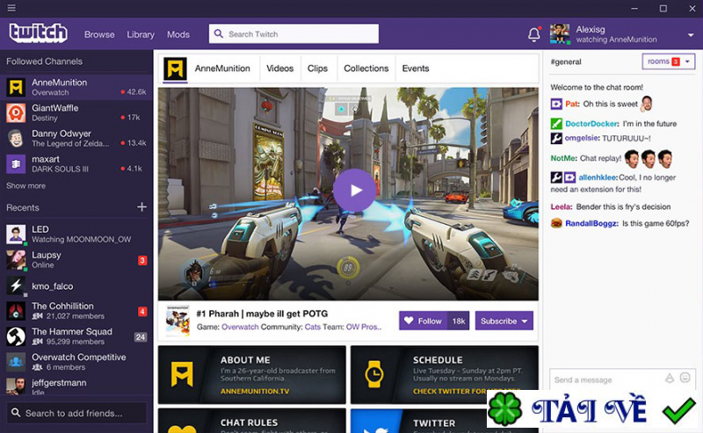The width and height of the screenshot is (703, 433).
Task: Open the Browse menu
Action: pyautogui.click(x=99, y=34)
